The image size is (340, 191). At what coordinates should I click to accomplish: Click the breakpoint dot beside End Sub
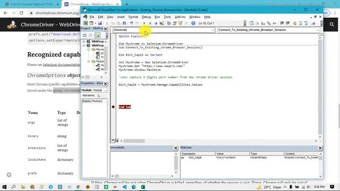[x=113, y=107]
